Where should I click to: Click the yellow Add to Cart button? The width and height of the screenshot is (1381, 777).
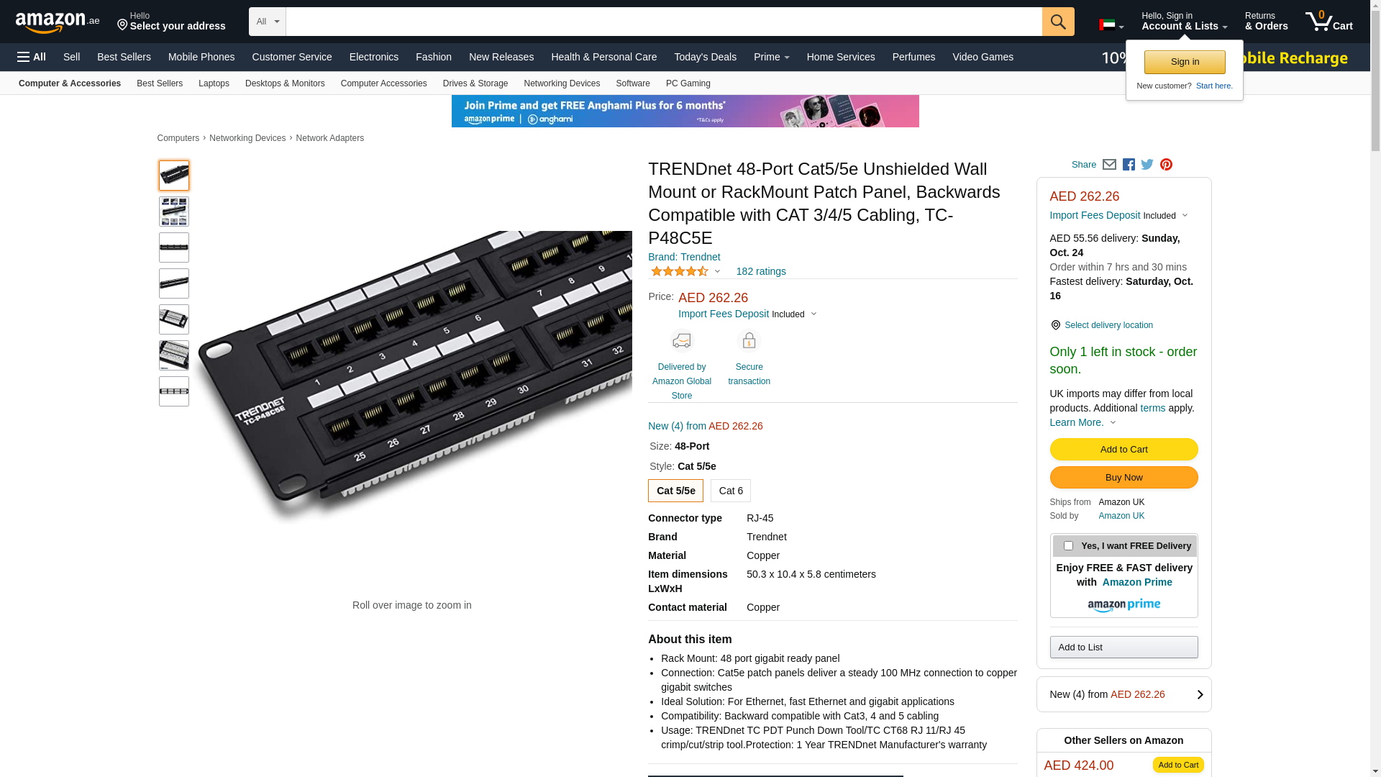(x=1124, y=450)
